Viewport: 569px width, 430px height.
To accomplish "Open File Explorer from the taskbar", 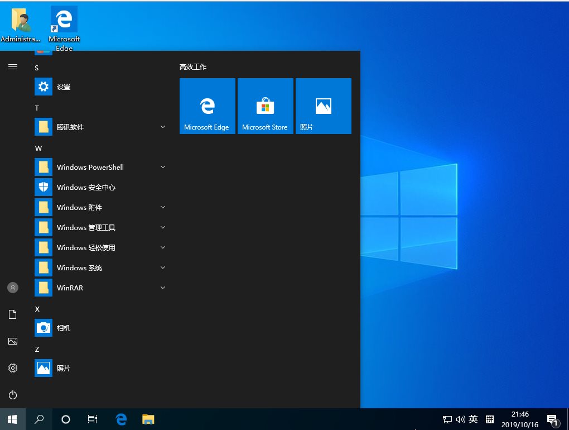I will (x=148, y=419).
